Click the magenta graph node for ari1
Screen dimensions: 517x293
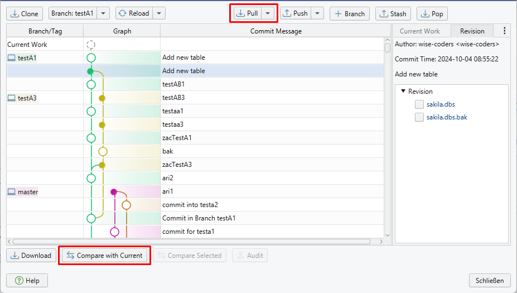[114, 191]
